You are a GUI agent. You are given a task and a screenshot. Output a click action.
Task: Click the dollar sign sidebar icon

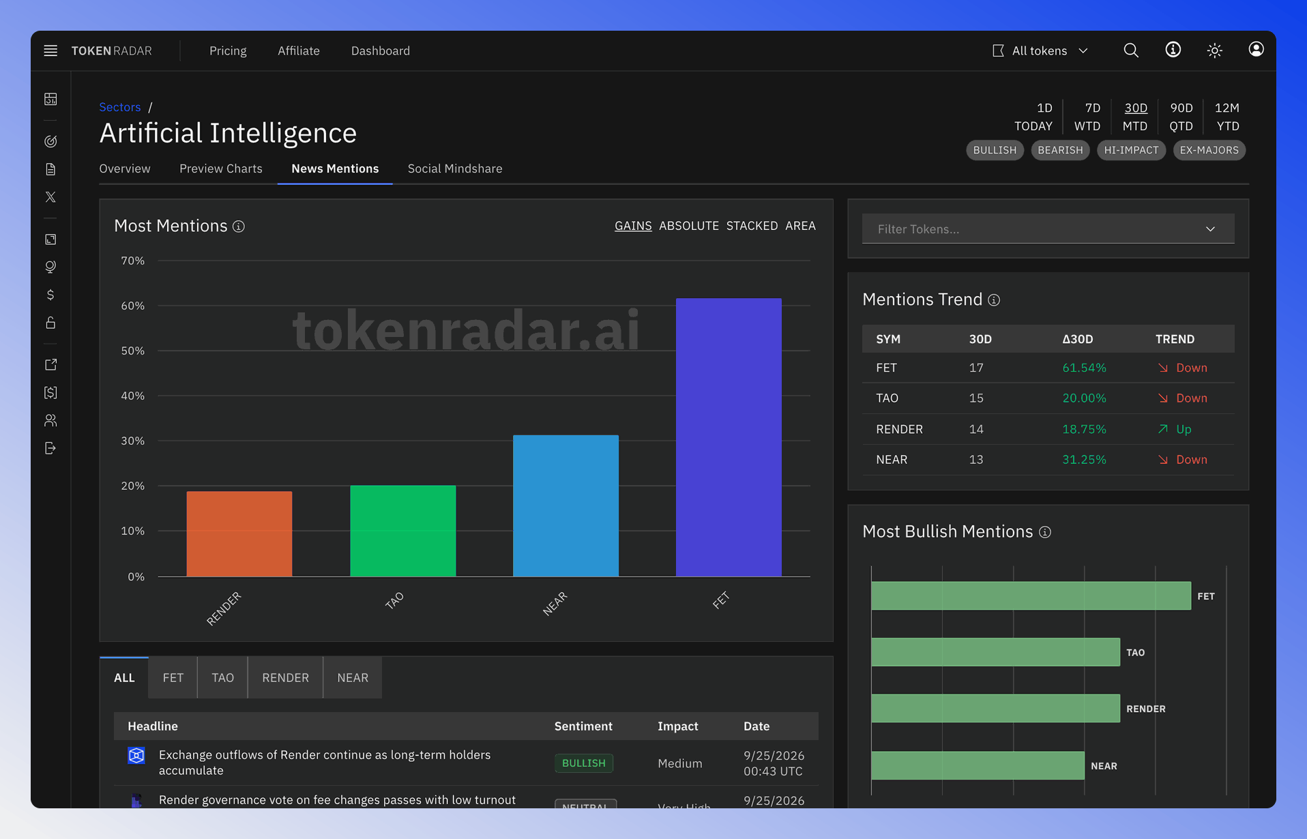(x=50, y=295)
